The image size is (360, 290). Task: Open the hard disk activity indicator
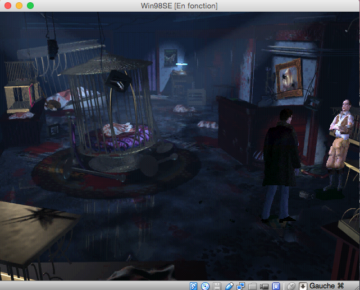[193, 286]
